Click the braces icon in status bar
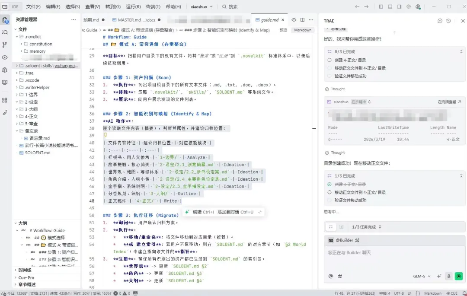This screenshot has width=467, height=296. click(x=418, y=293)
